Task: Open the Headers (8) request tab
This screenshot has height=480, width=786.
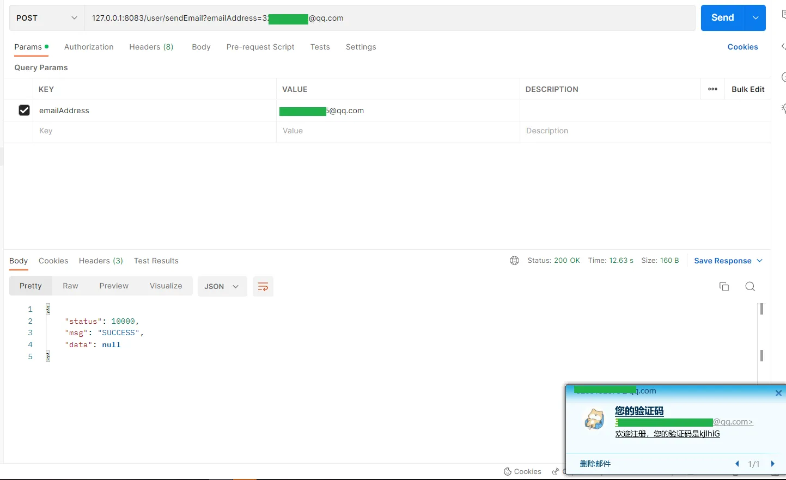Action: pos(151,47)
